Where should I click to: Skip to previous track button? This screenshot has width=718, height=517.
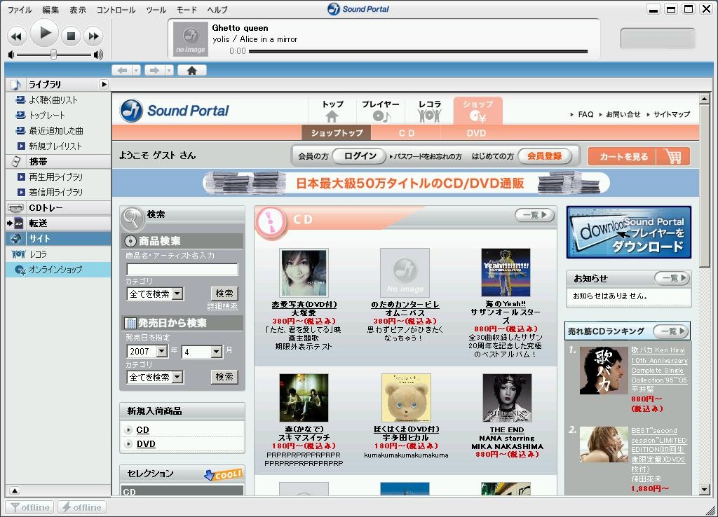17,36
